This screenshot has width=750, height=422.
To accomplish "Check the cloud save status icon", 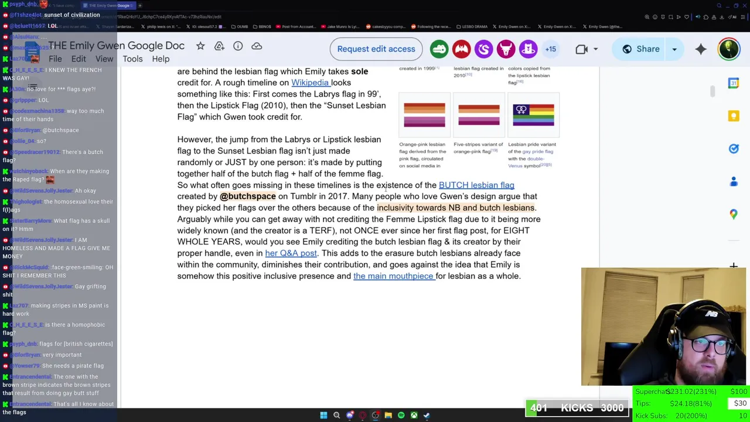I will click(x=257, y=46).
